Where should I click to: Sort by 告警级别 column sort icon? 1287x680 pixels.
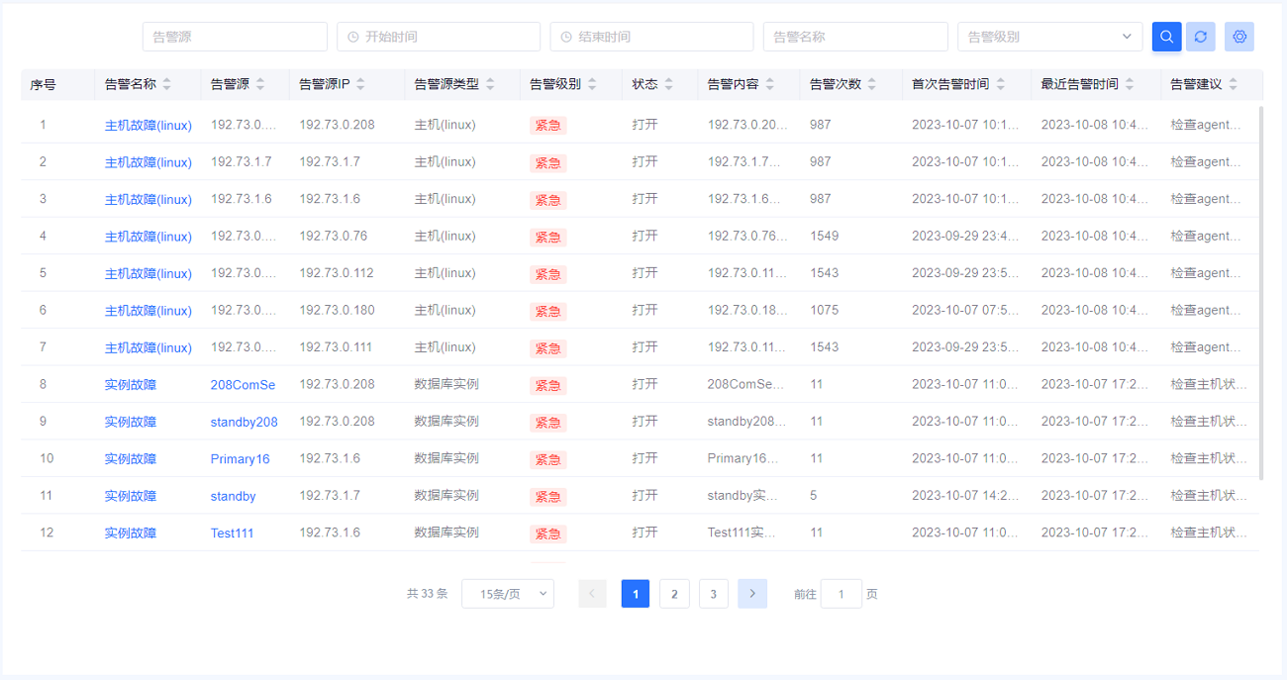tap(592, 84)
